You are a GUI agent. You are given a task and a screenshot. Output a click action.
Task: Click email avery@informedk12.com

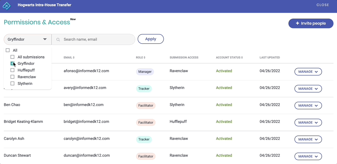(x=85, y=88)
